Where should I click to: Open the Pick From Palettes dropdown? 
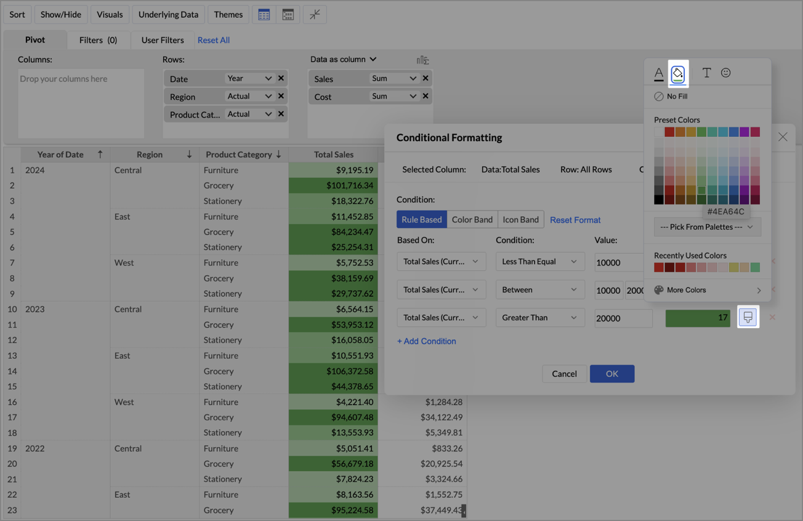click(x=707, y=227)
